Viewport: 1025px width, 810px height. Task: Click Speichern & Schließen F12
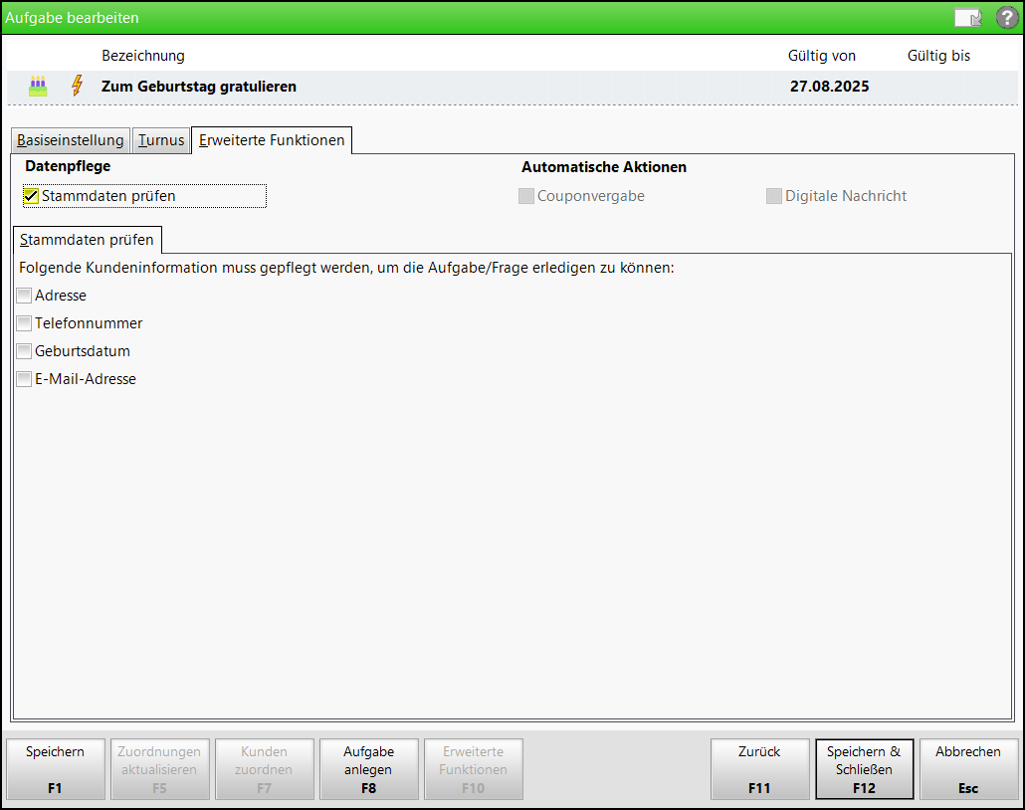click(x=864, y=769)
